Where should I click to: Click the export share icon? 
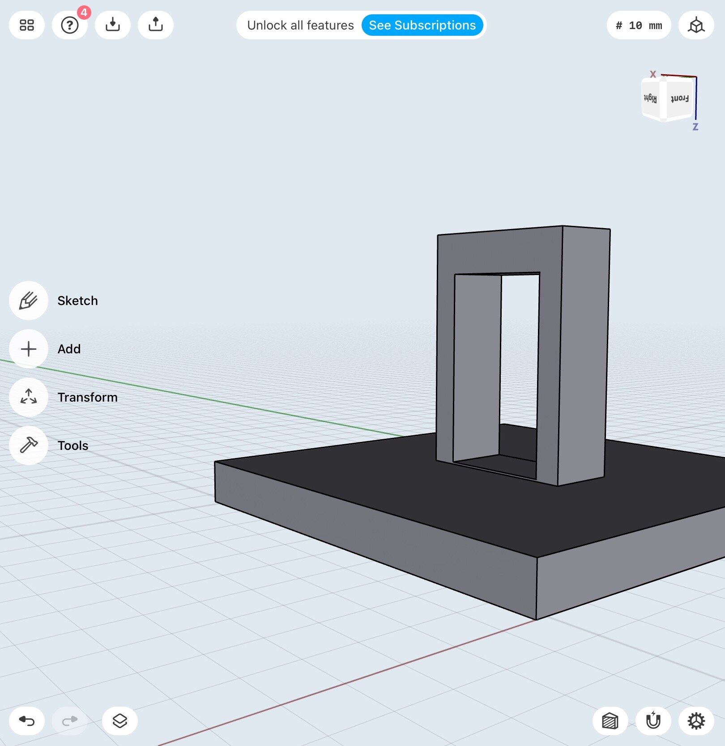pyautogui.click(x=156, y=25)
